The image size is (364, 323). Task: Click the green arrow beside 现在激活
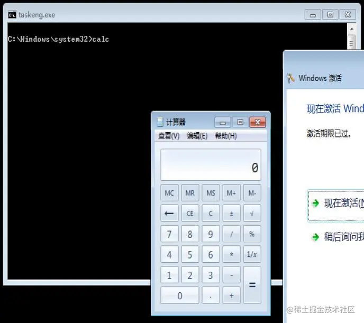tap(315, 204)
